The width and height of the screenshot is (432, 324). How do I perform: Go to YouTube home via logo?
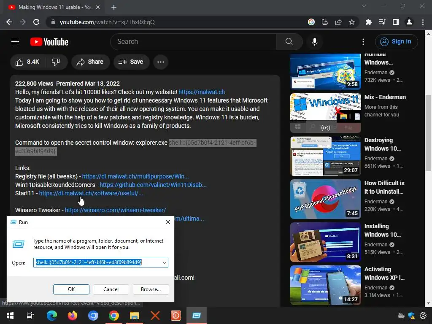(x=49, y=42)
